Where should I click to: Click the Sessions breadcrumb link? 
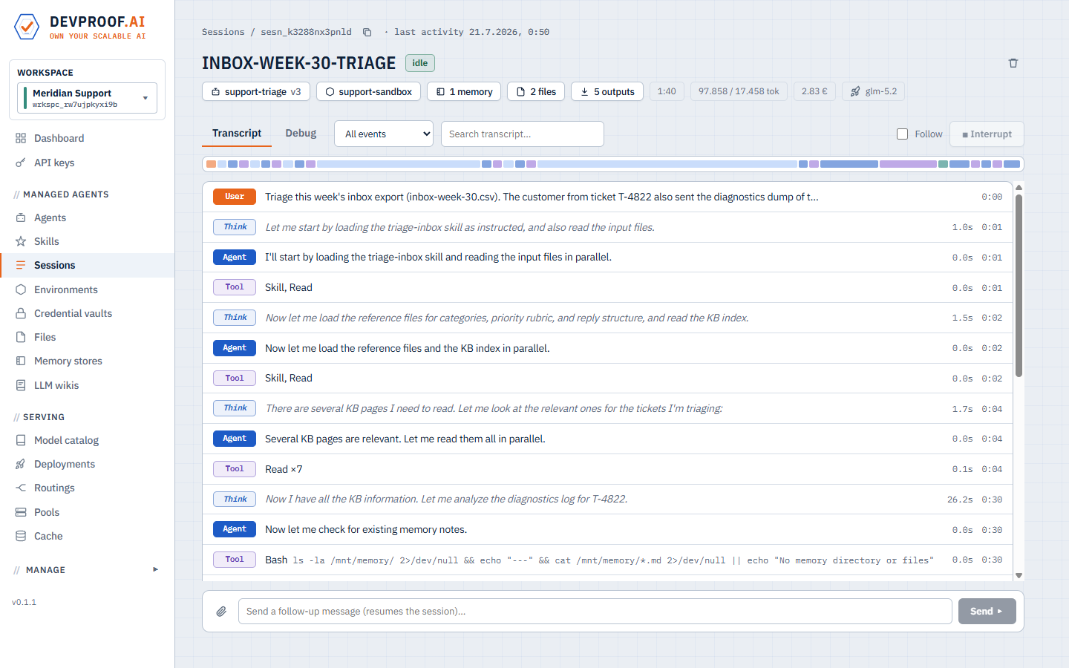tap(223, 32)
